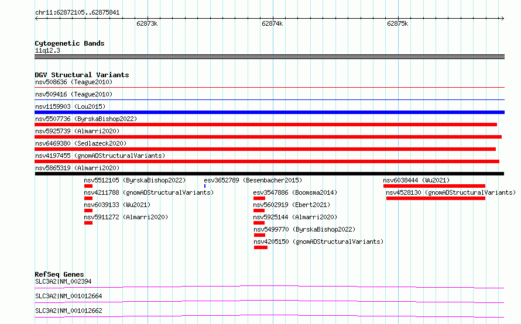Select the small blue esv3652789 marker
This screenshot has width=521, height=324.
[205, 186]
